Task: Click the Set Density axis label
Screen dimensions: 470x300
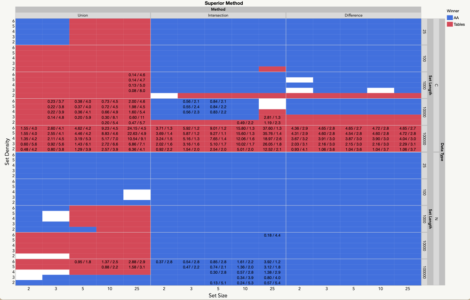Action: (7, 152)
